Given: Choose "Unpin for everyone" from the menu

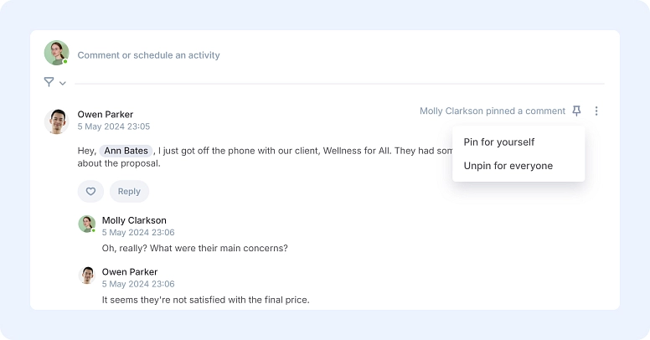Looking at the screenshot, I should [508, 166].
